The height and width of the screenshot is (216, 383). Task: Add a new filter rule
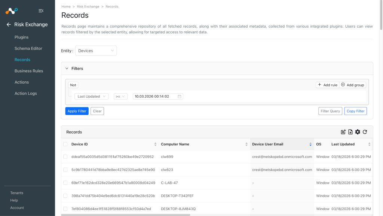[328, 85]
